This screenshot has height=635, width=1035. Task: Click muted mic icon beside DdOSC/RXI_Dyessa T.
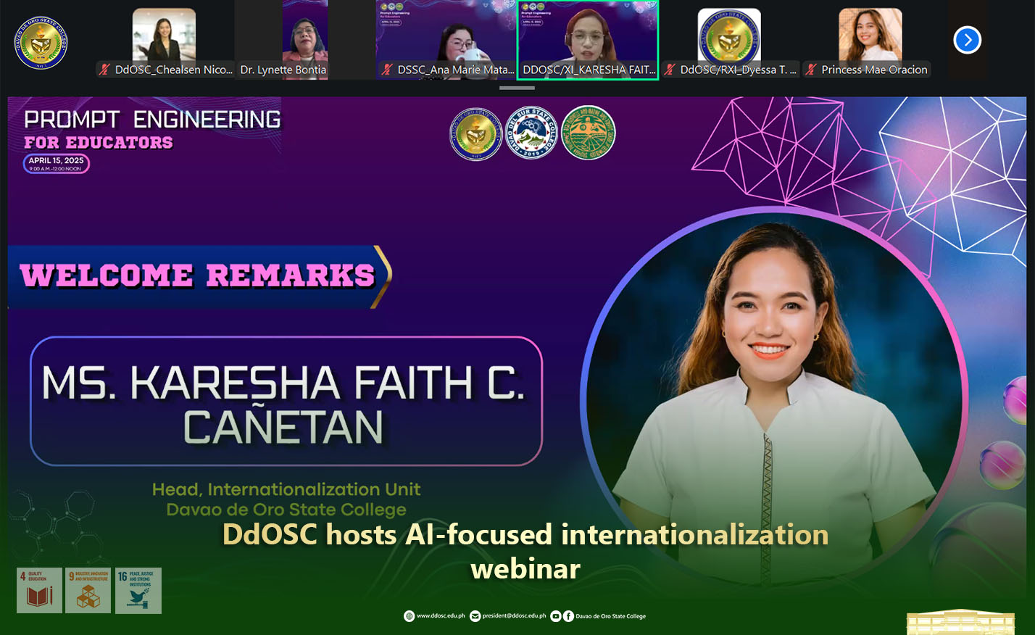tap(670, 70)
